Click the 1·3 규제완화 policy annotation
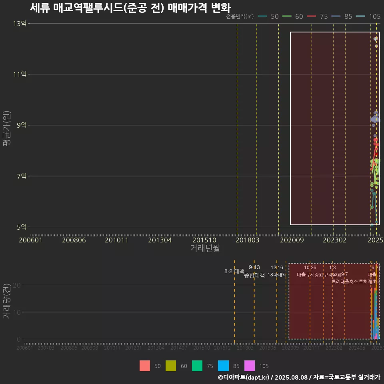 pyautogui.click(x=332, y=271)
